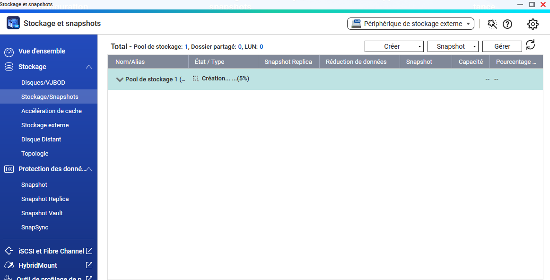This screenshot has height=280, width=550.
Task: Click the LUN count link
Action: [261, 47]
